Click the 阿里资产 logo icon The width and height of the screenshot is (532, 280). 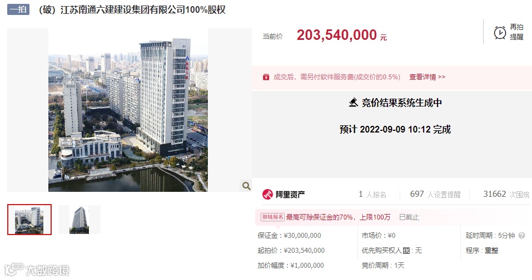pos(267,195)
